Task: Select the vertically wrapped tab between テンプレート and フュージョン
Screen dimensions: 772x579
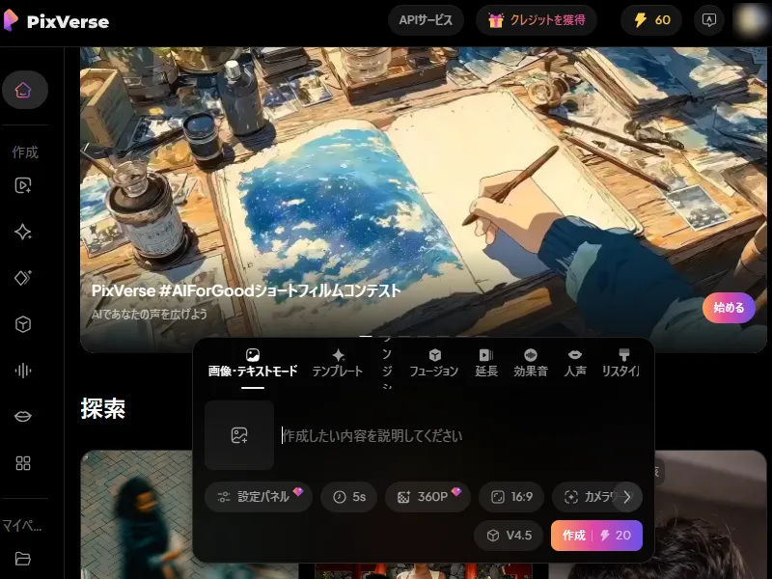Action: click(x=387, y=362)
